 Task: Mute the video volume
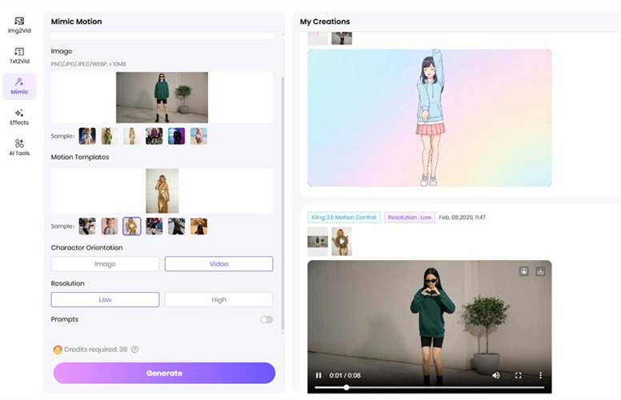[x=496, y=375]
